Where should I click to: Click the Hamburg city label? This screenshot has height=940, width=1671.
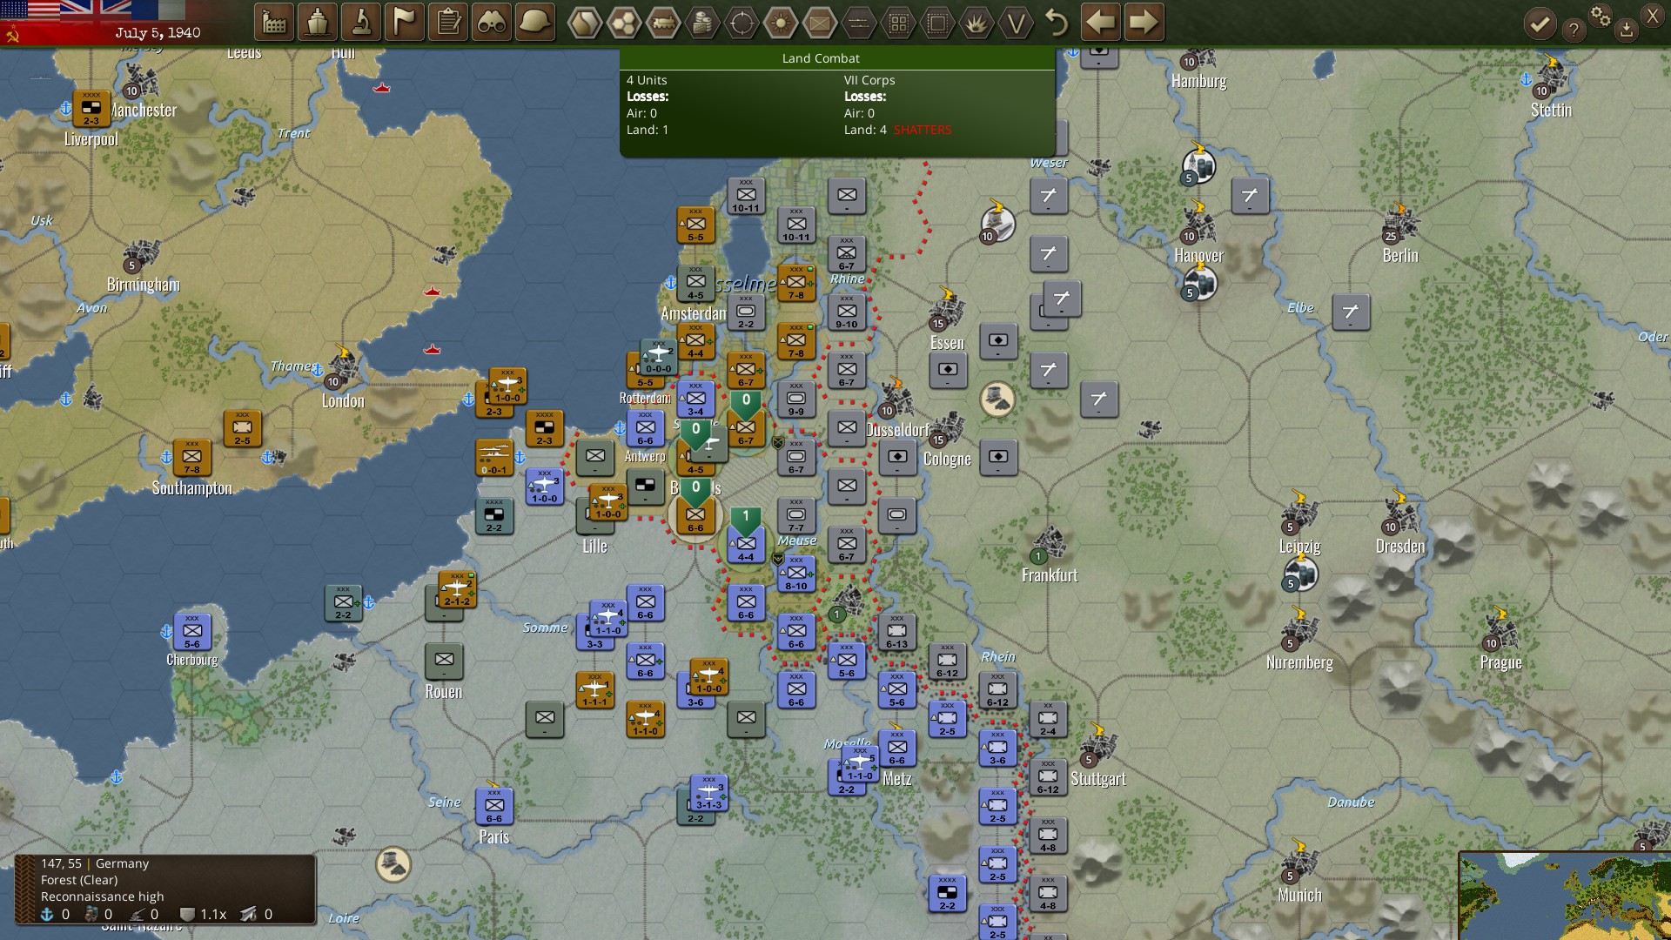pos(1199,81)
